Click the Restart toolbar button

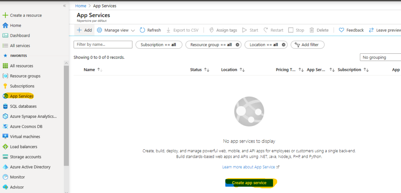point(273,30)
